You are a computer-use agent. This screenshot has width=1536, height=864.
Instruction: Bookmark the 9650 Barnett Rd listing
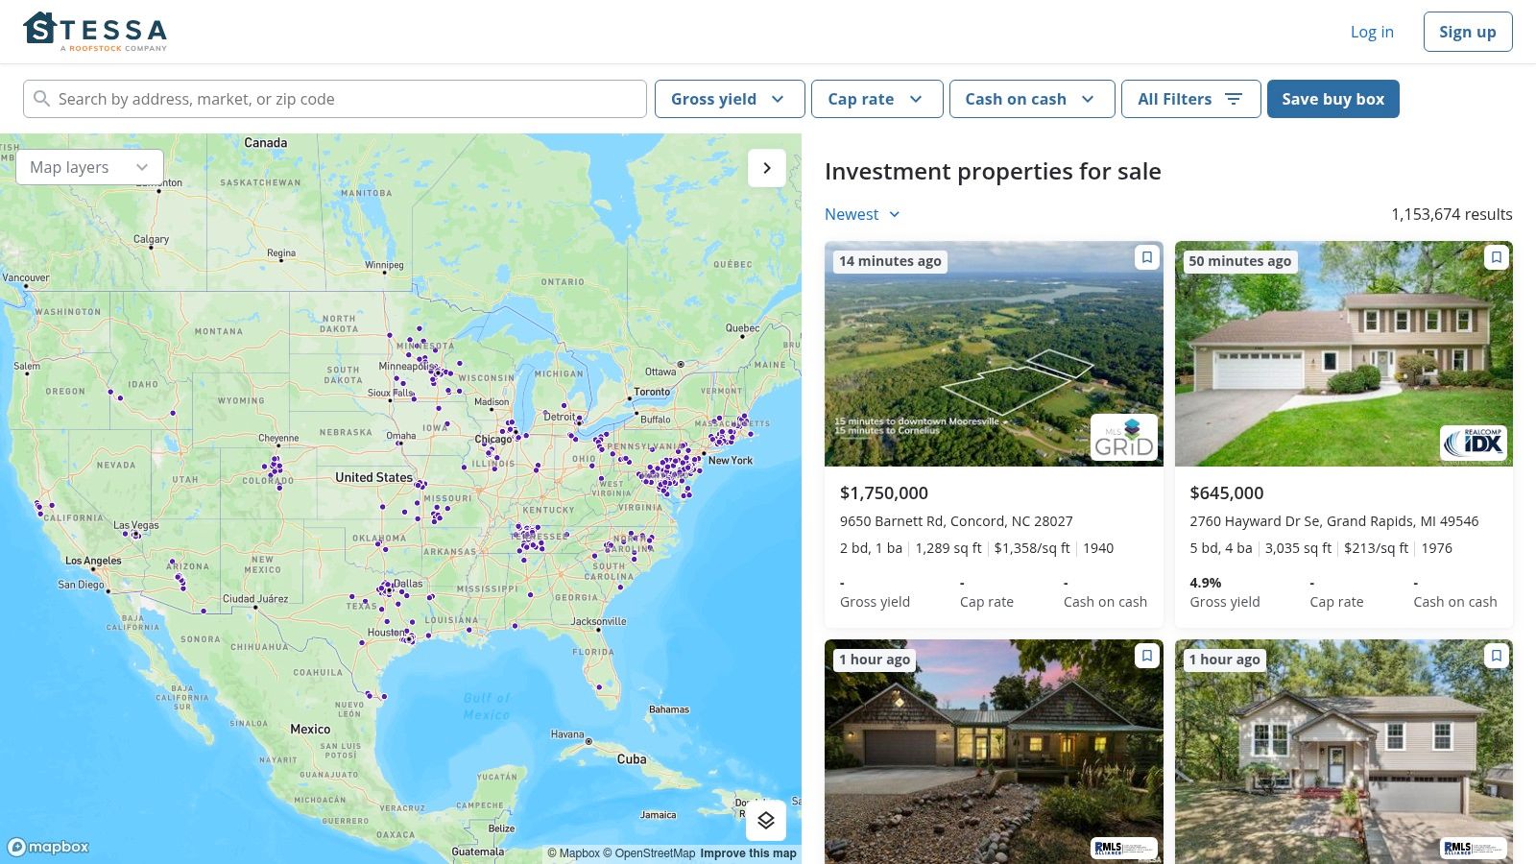click(x=1146, y=257)
